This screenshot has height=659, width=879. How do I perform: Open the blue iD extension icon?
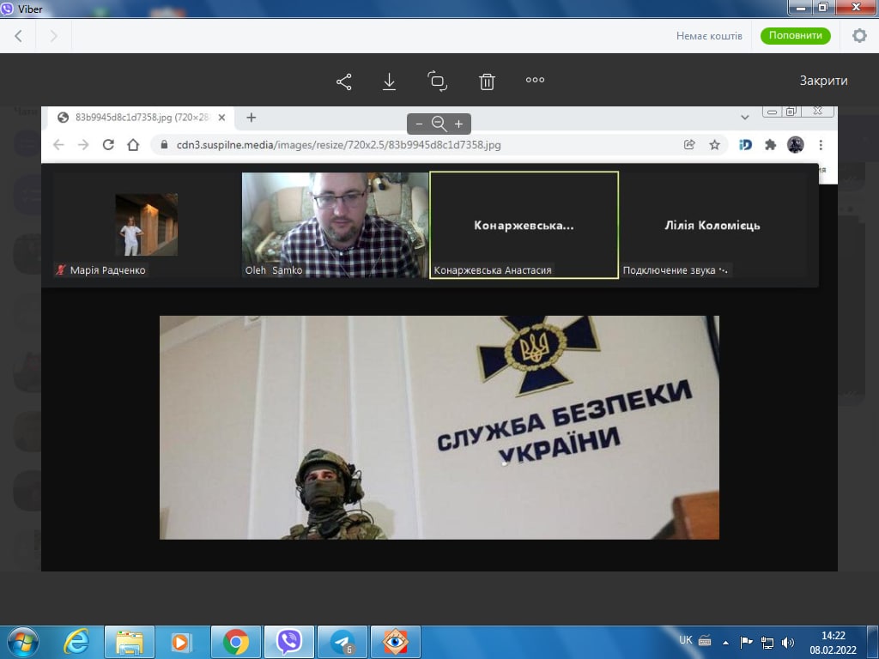coord(745,144)
